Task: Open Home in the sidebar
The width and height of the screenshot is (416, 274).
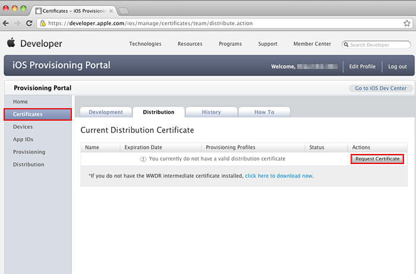Action: pos(20,102)
